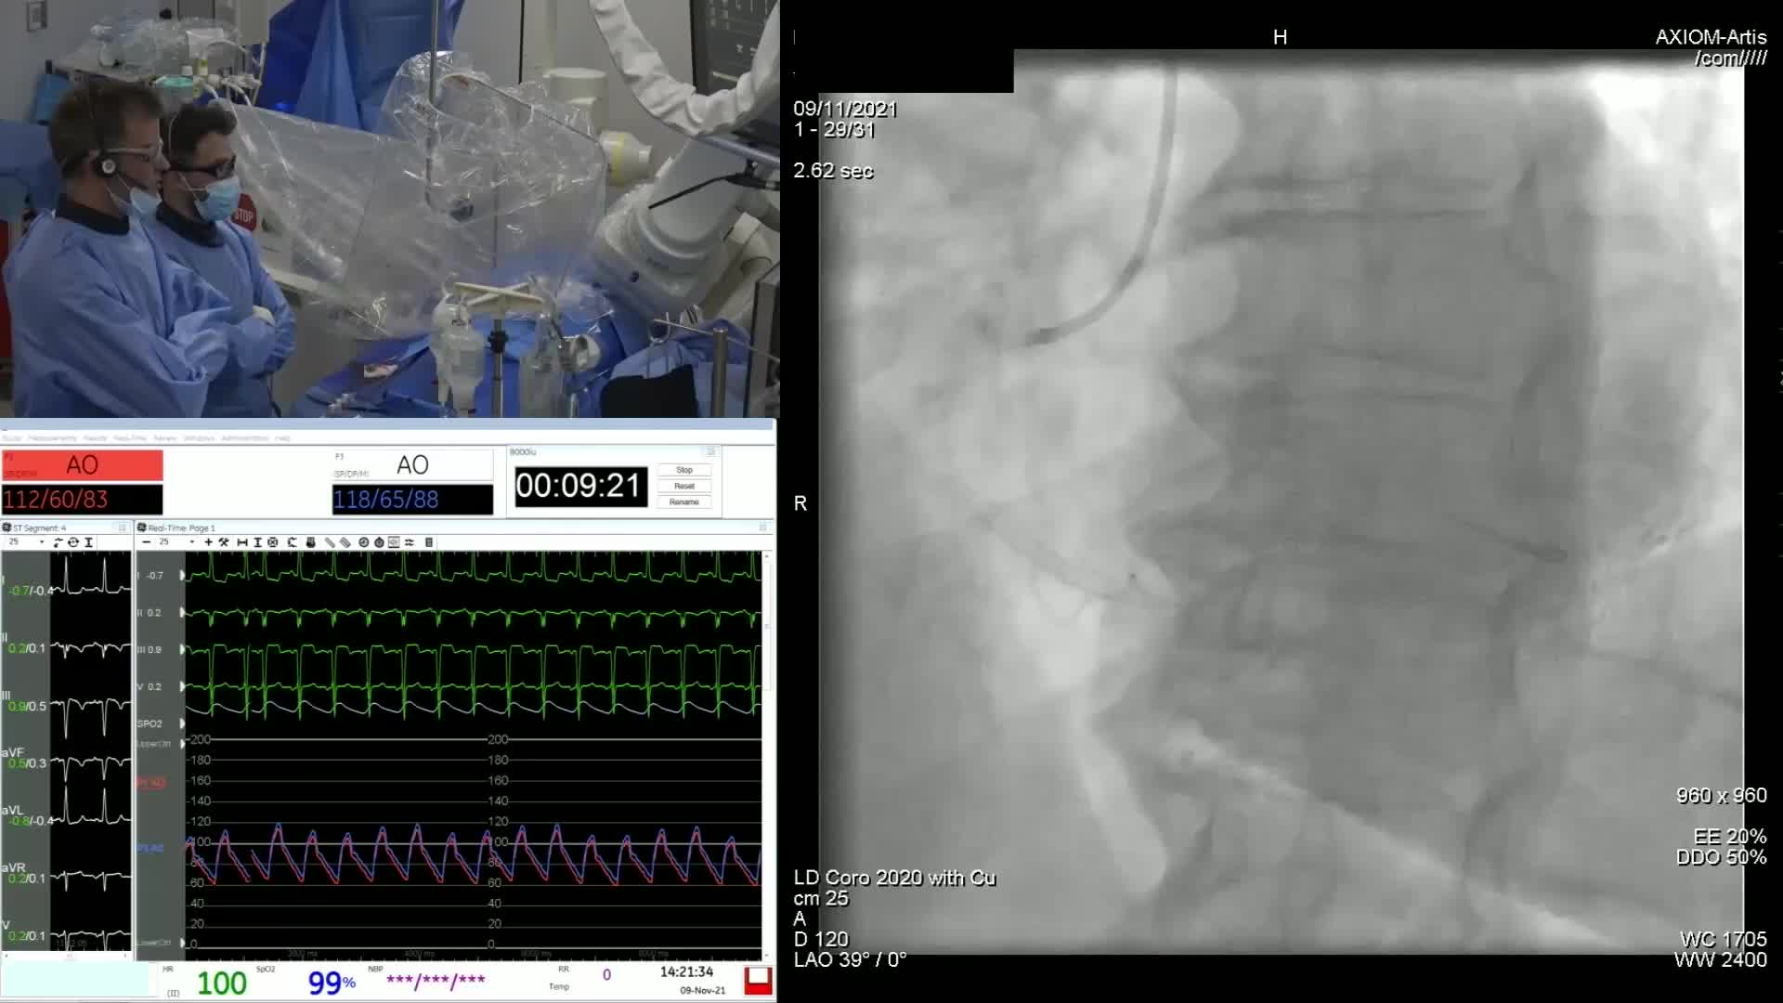The height and width of the screenshot is (1003, 1783).
Task: Open the crossed tools settings icon
Action: (224, 542)
